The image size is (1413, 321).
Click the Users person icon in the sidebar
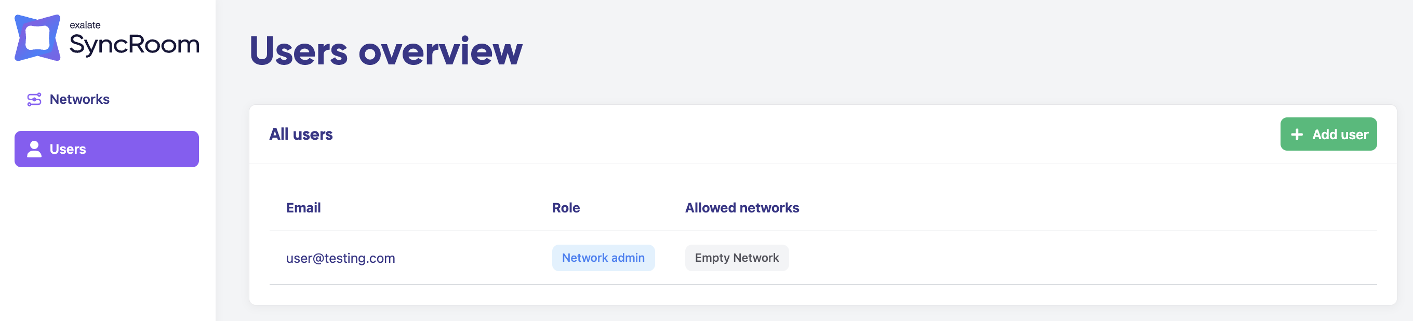click(x=34, y=149)
